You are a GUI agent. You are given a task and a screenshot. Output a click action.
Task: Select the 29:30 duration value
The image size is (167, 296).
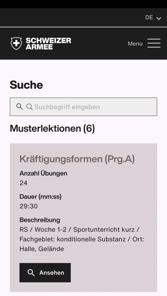tap(29, 206)
